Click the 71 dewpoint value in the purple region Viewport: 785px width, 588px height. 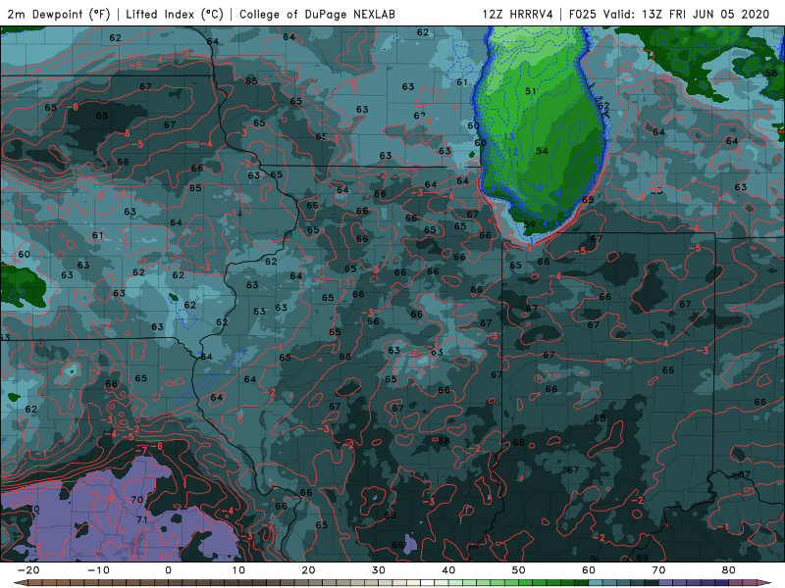142,519
